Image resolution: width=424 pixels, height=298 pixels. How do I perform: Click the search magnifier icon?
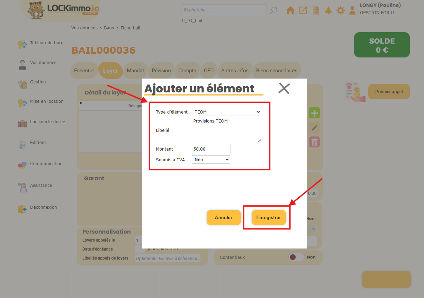(273, 10)
